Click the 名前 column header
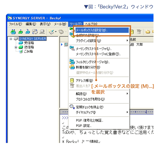 pyautogui.click(x=133, y=40)
